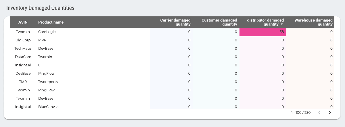345x127 pixels.
Task: Click the Inventory Damaged Quantities title
Action: coord(40,8)
